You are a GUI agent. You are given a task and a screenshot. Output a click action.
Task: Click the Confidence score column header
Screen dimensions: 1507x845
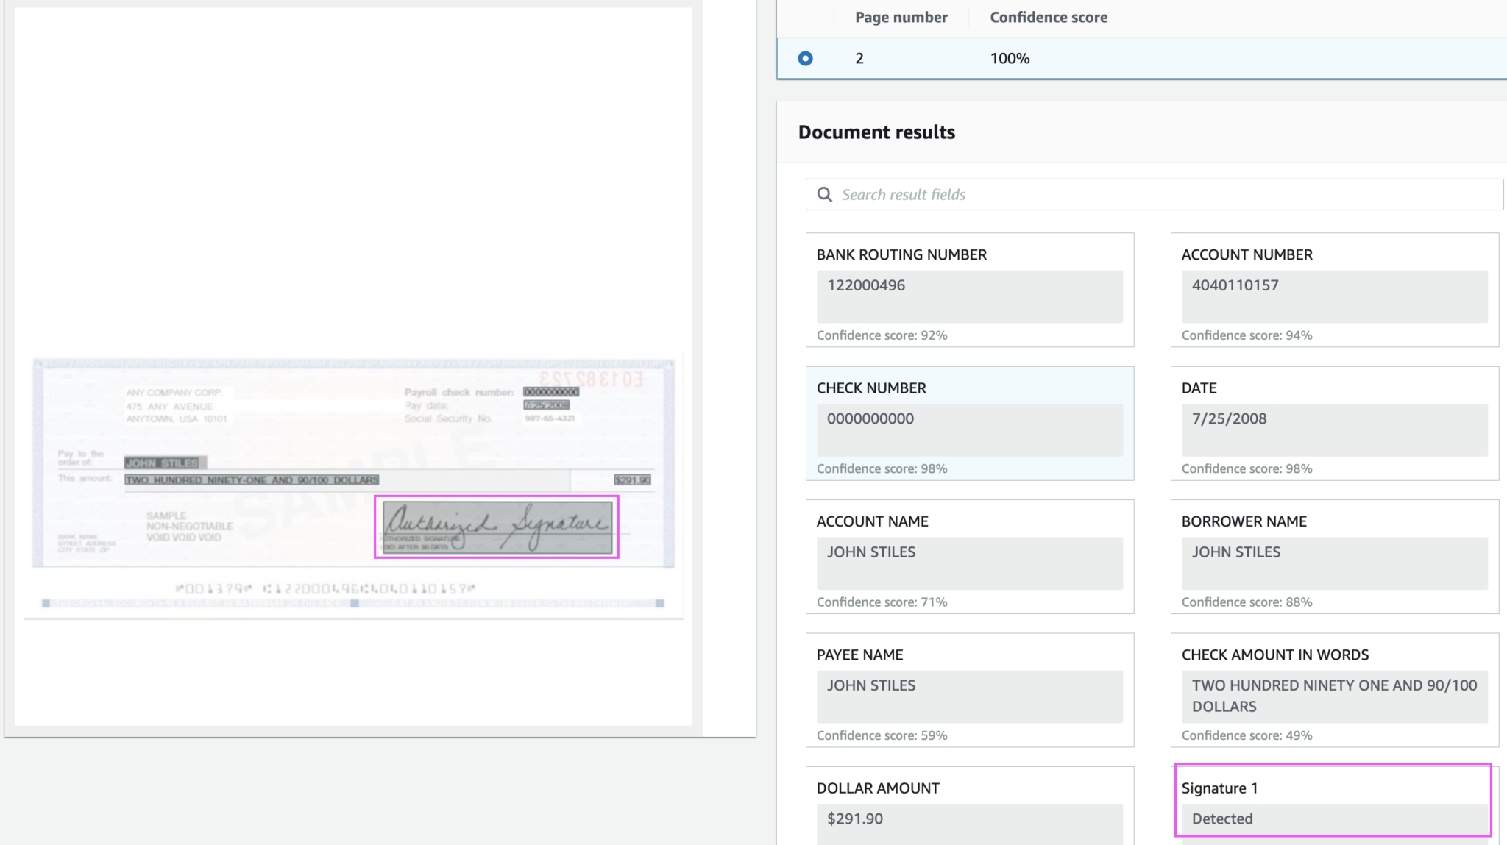click(1049, 17)
